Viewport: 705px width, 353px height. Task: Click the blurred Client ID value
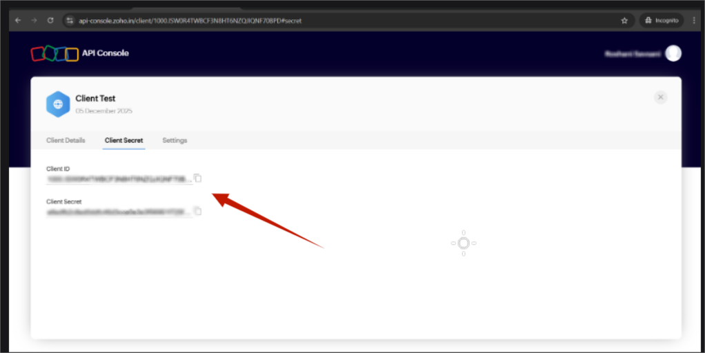point(119,179)
